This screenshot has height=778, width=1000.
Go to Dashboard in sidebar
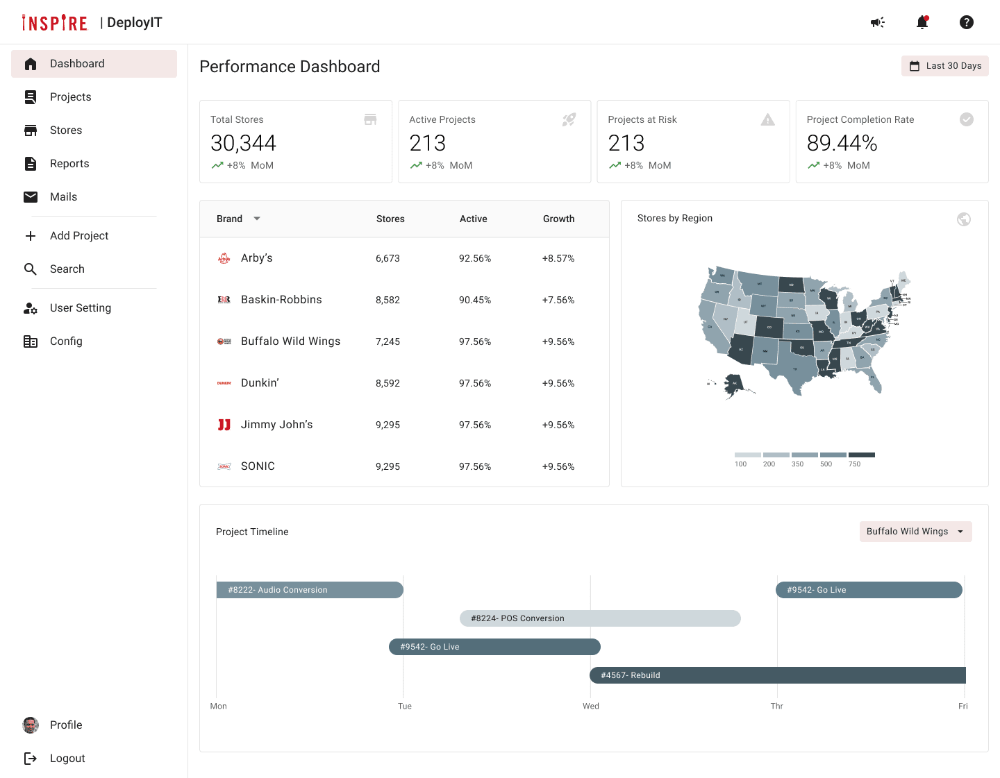coord(94,64)
